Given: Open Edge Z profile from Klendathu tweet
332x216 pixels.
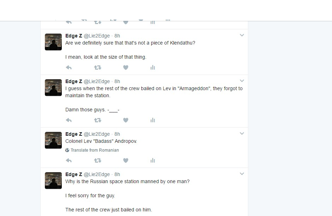Looking at the screenshot, I should [73, 36].
